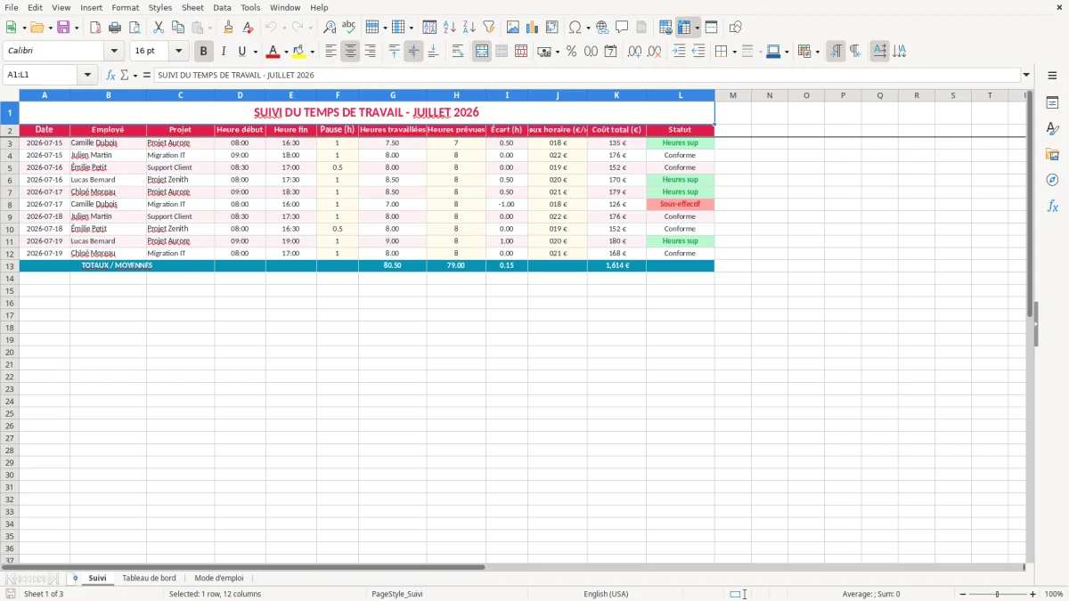Screen dimensions: 1069x601
Task: Toggle Wrap Text button
Action: pyautogui.click(x=458, y=52)
